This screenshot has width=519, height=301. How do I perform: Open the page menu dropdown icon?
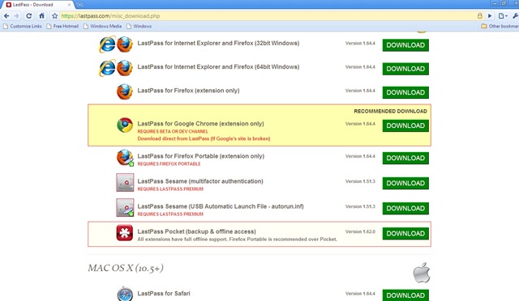pos(503,15)
